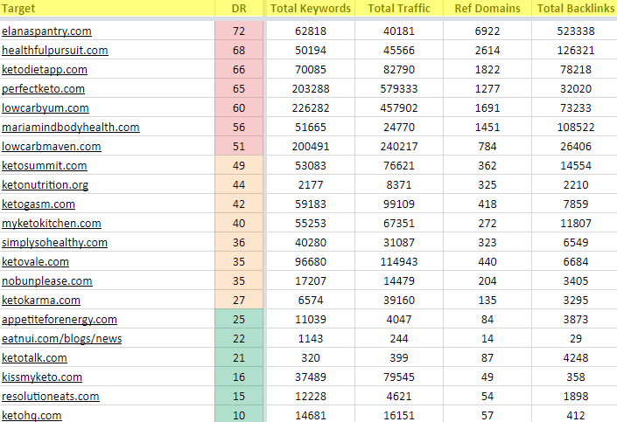Viewport: 617px width, 422px height.
Task: Click Total Backlinks value 1898
Action: [x=575, y=397]
